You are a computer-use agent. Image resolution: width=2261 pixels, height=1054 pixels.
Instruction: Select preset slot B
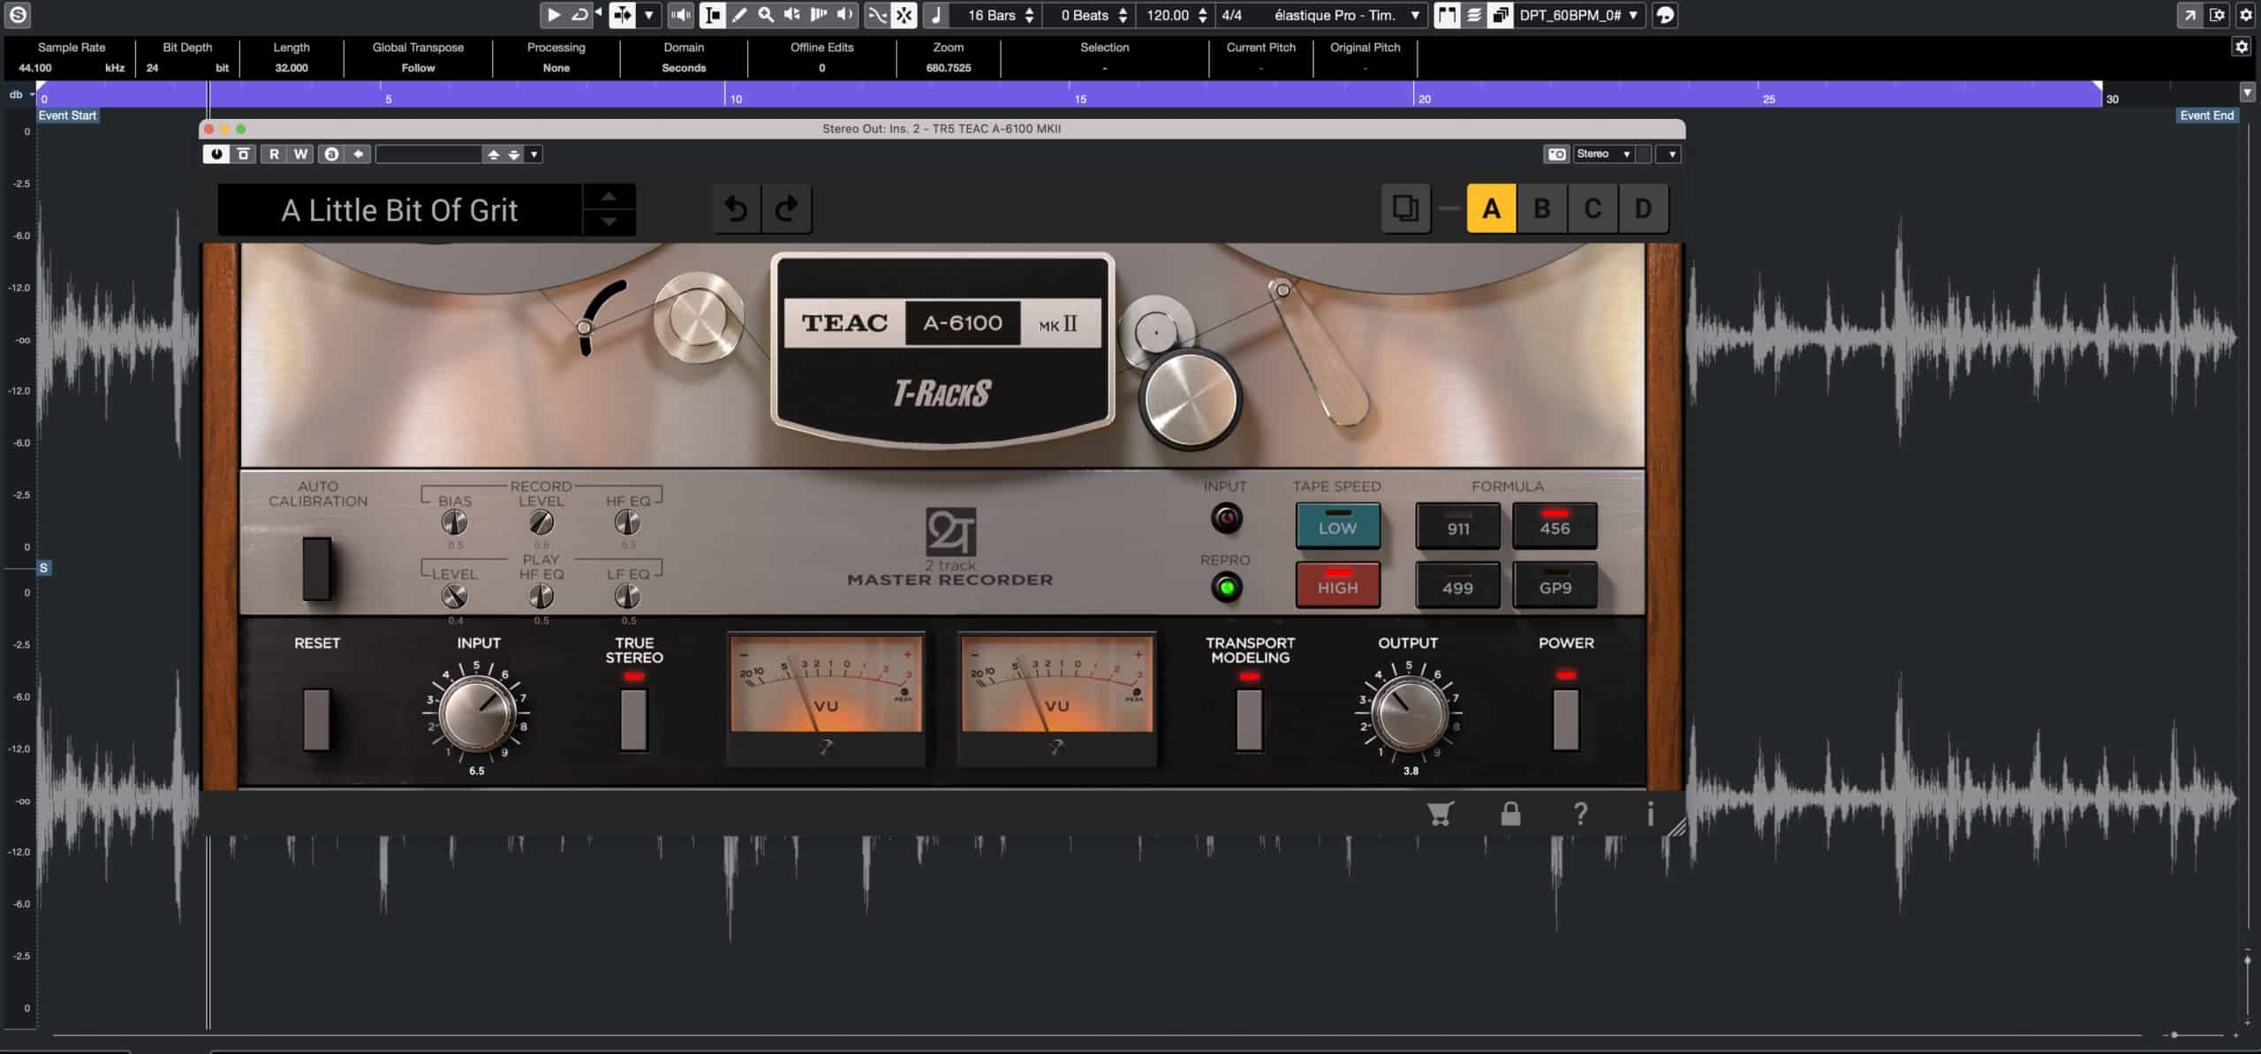click(1542, 209)
